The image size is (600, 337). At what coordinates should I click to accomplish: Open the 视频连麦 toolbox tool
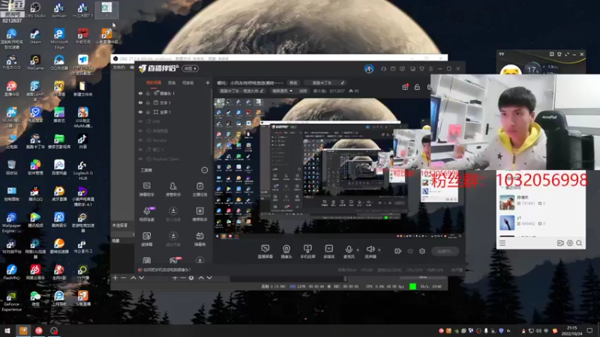pos(146,214)
